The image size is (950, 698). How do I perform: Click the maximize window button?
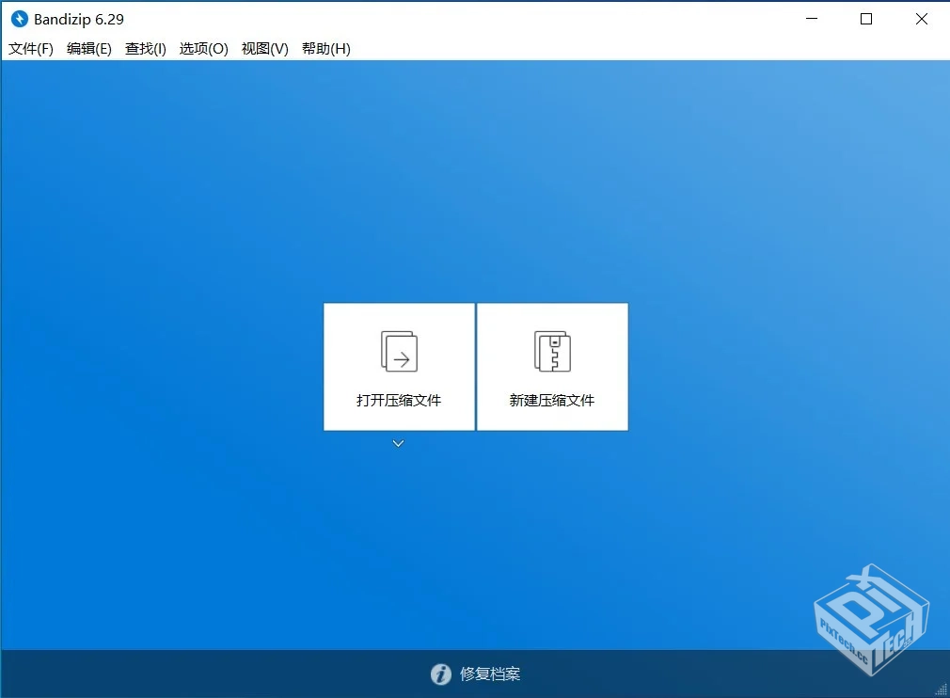865,18
